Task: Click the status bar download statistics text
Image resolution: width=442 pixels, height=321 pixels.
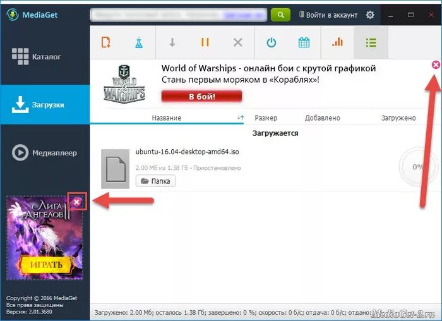Action: pyautogui.click(x=232, y=313)
